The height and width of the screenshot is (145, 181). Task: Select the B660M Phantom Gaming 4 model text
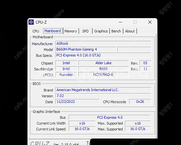76,49
